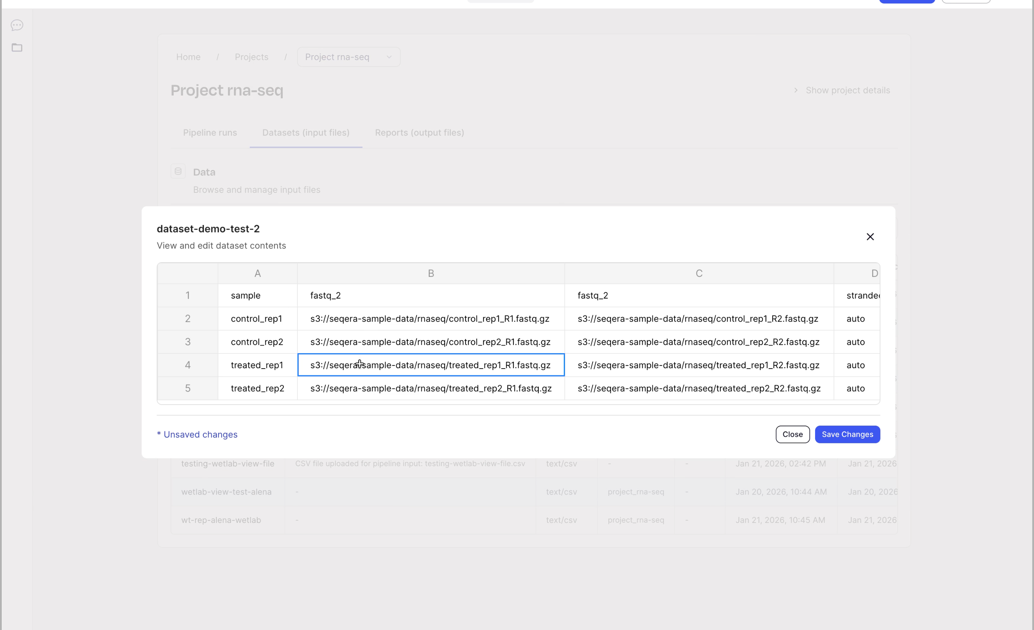
Task: Switch to the Reports (output files) tab
Action: point(419,133)
